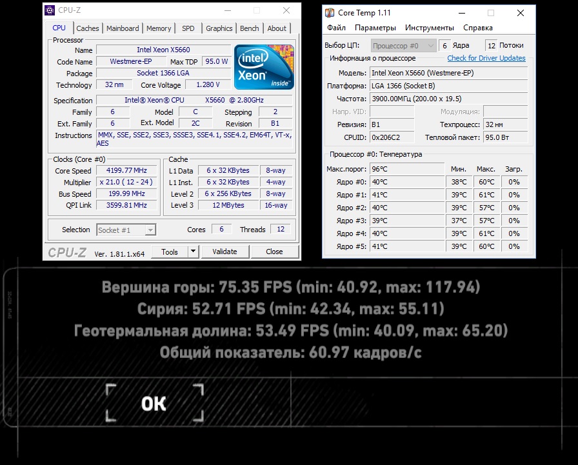This screenshot has width=578, height=465.
Task: Click the Validate button
Action: (x=225, y=252)
